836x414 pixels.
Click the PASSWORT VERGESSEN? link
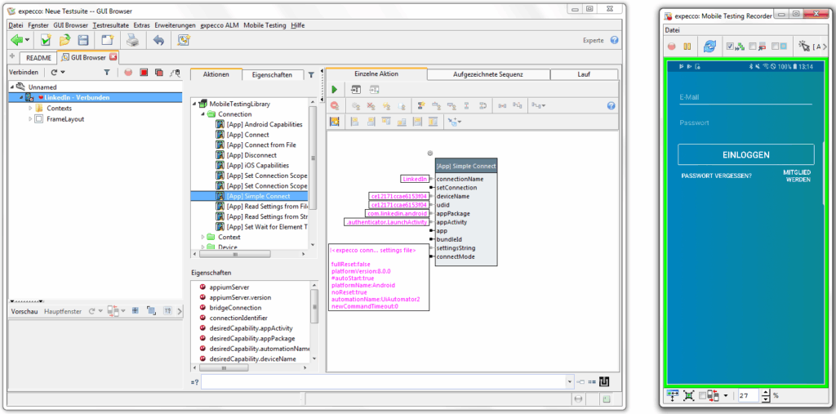click(716, 176)
